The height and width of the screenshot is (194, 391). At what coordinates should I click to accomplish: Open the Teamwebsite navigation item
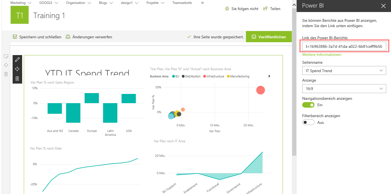pyautogui.click(x=182, y=3)
